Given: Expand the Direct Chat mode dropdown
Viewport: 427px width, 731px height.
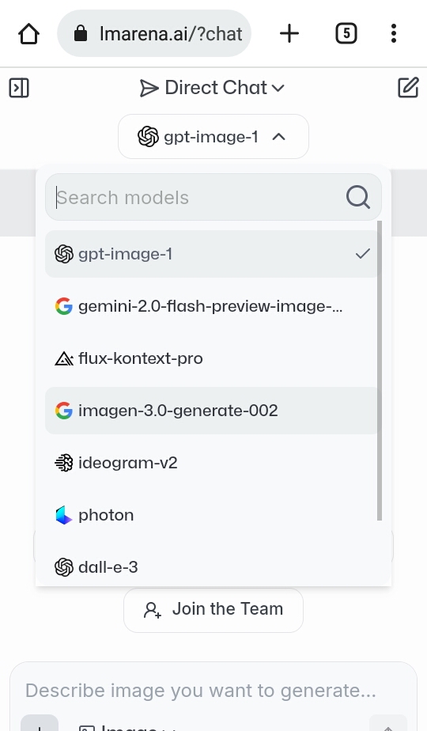Looking at the screenshot, I should [x=212, y=88].
